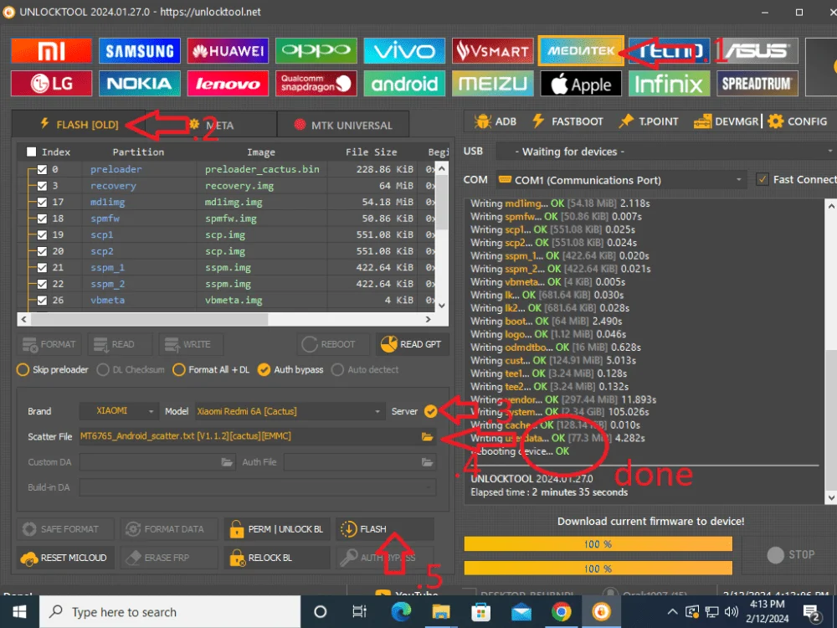Viewport: 837px width, 628px height.
Task: Open the DEVMGR device manager
Action: [x=726, y=121]
